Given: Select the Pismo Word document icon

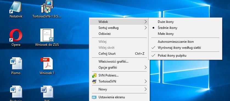Looking at the screenshot, I should coord(16,63).
